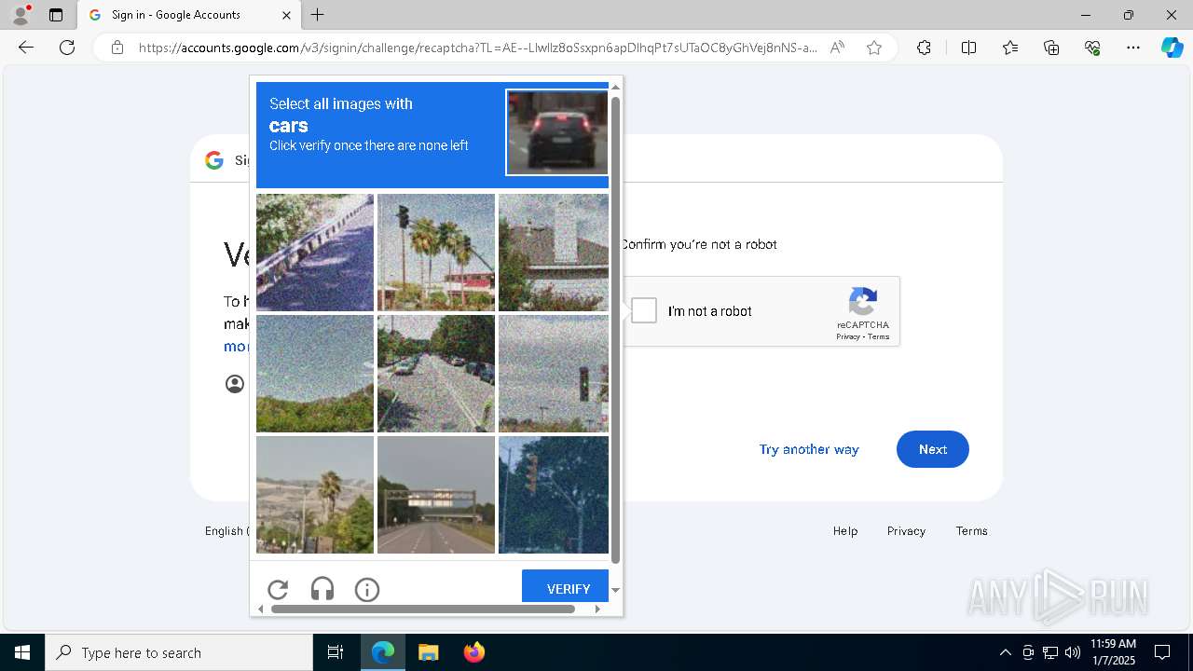1193x671 pixels.
Task: Open Read aloud icon in address bar
Action: (x=837, y=48)
